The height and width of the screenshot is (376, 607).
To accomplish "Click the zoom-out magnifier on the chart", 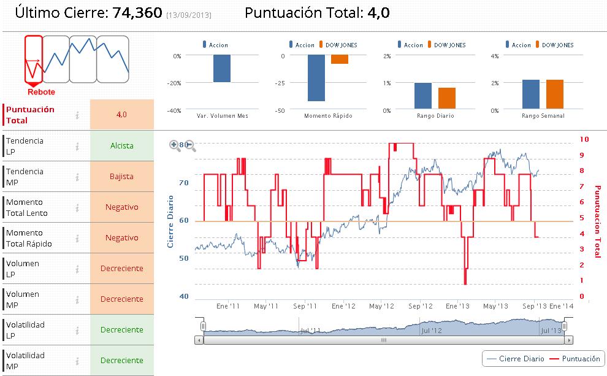I will [189, 145].
